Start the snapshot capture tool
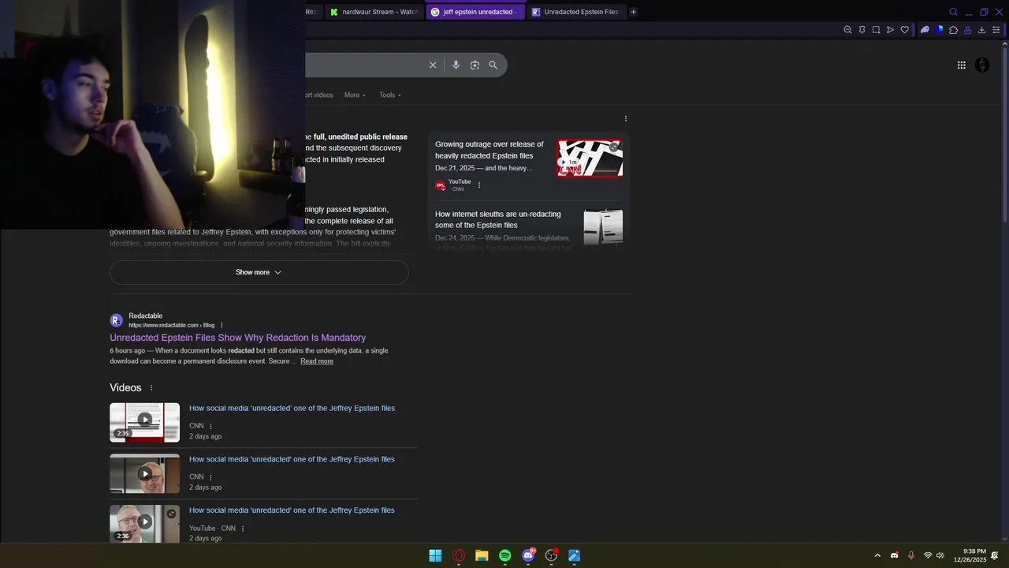Viewport: 1009px width, 568px height. (876, 30)
